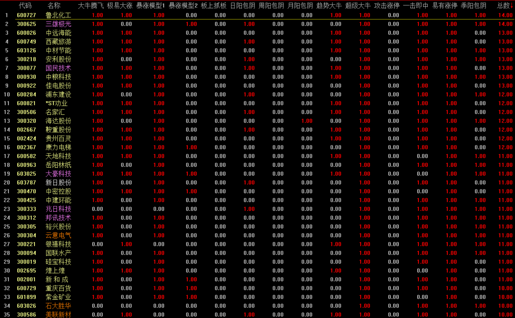Click the 易有涨停 column header
Viewport: 515px width, 318px height.
point(445,6)
